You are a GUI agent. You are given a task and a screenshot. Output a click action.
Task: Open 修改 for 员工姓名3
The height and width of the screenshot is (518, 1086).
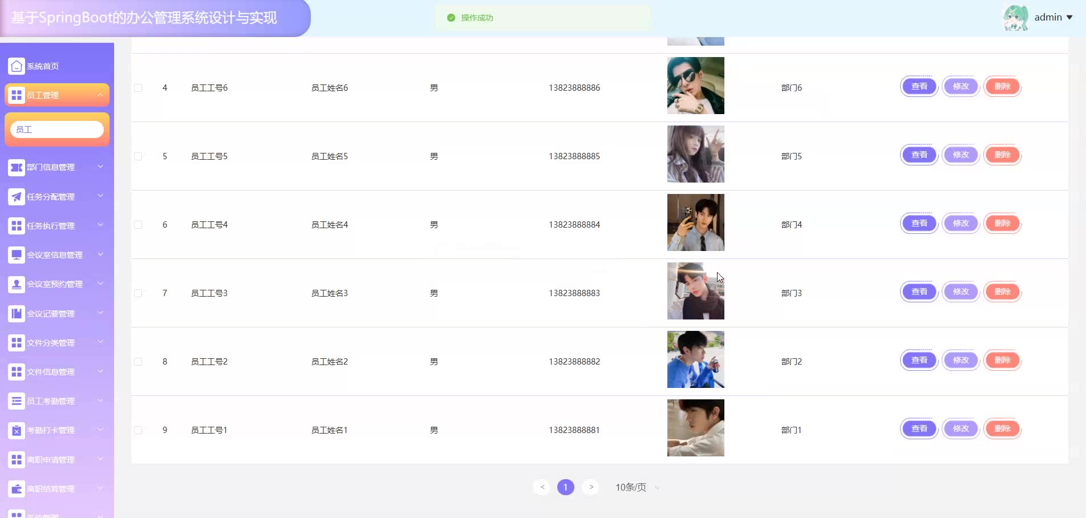[961, 292]
